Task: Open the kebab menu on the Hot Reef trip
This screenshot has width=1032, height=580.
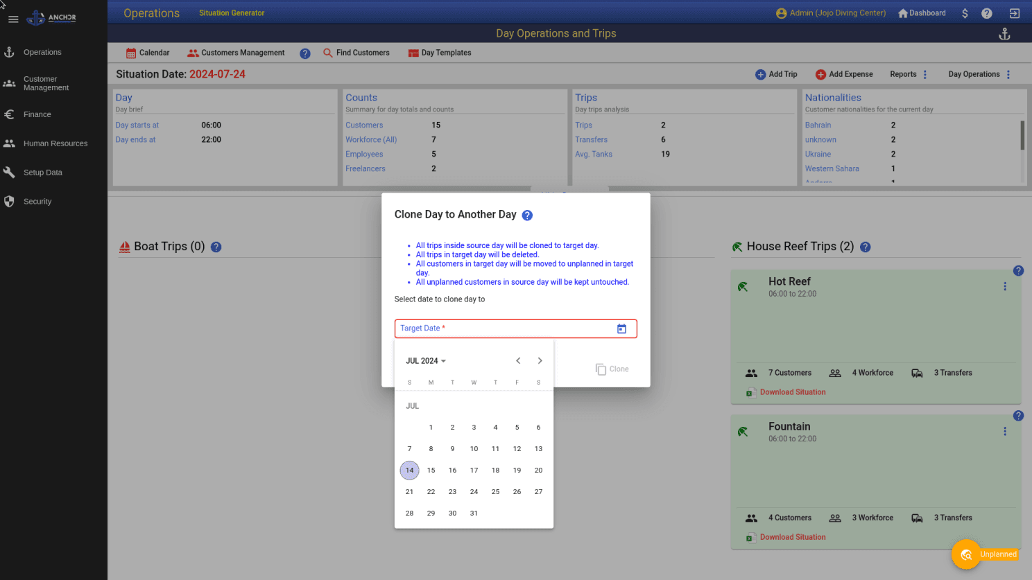Action: tap(1005, 285)
